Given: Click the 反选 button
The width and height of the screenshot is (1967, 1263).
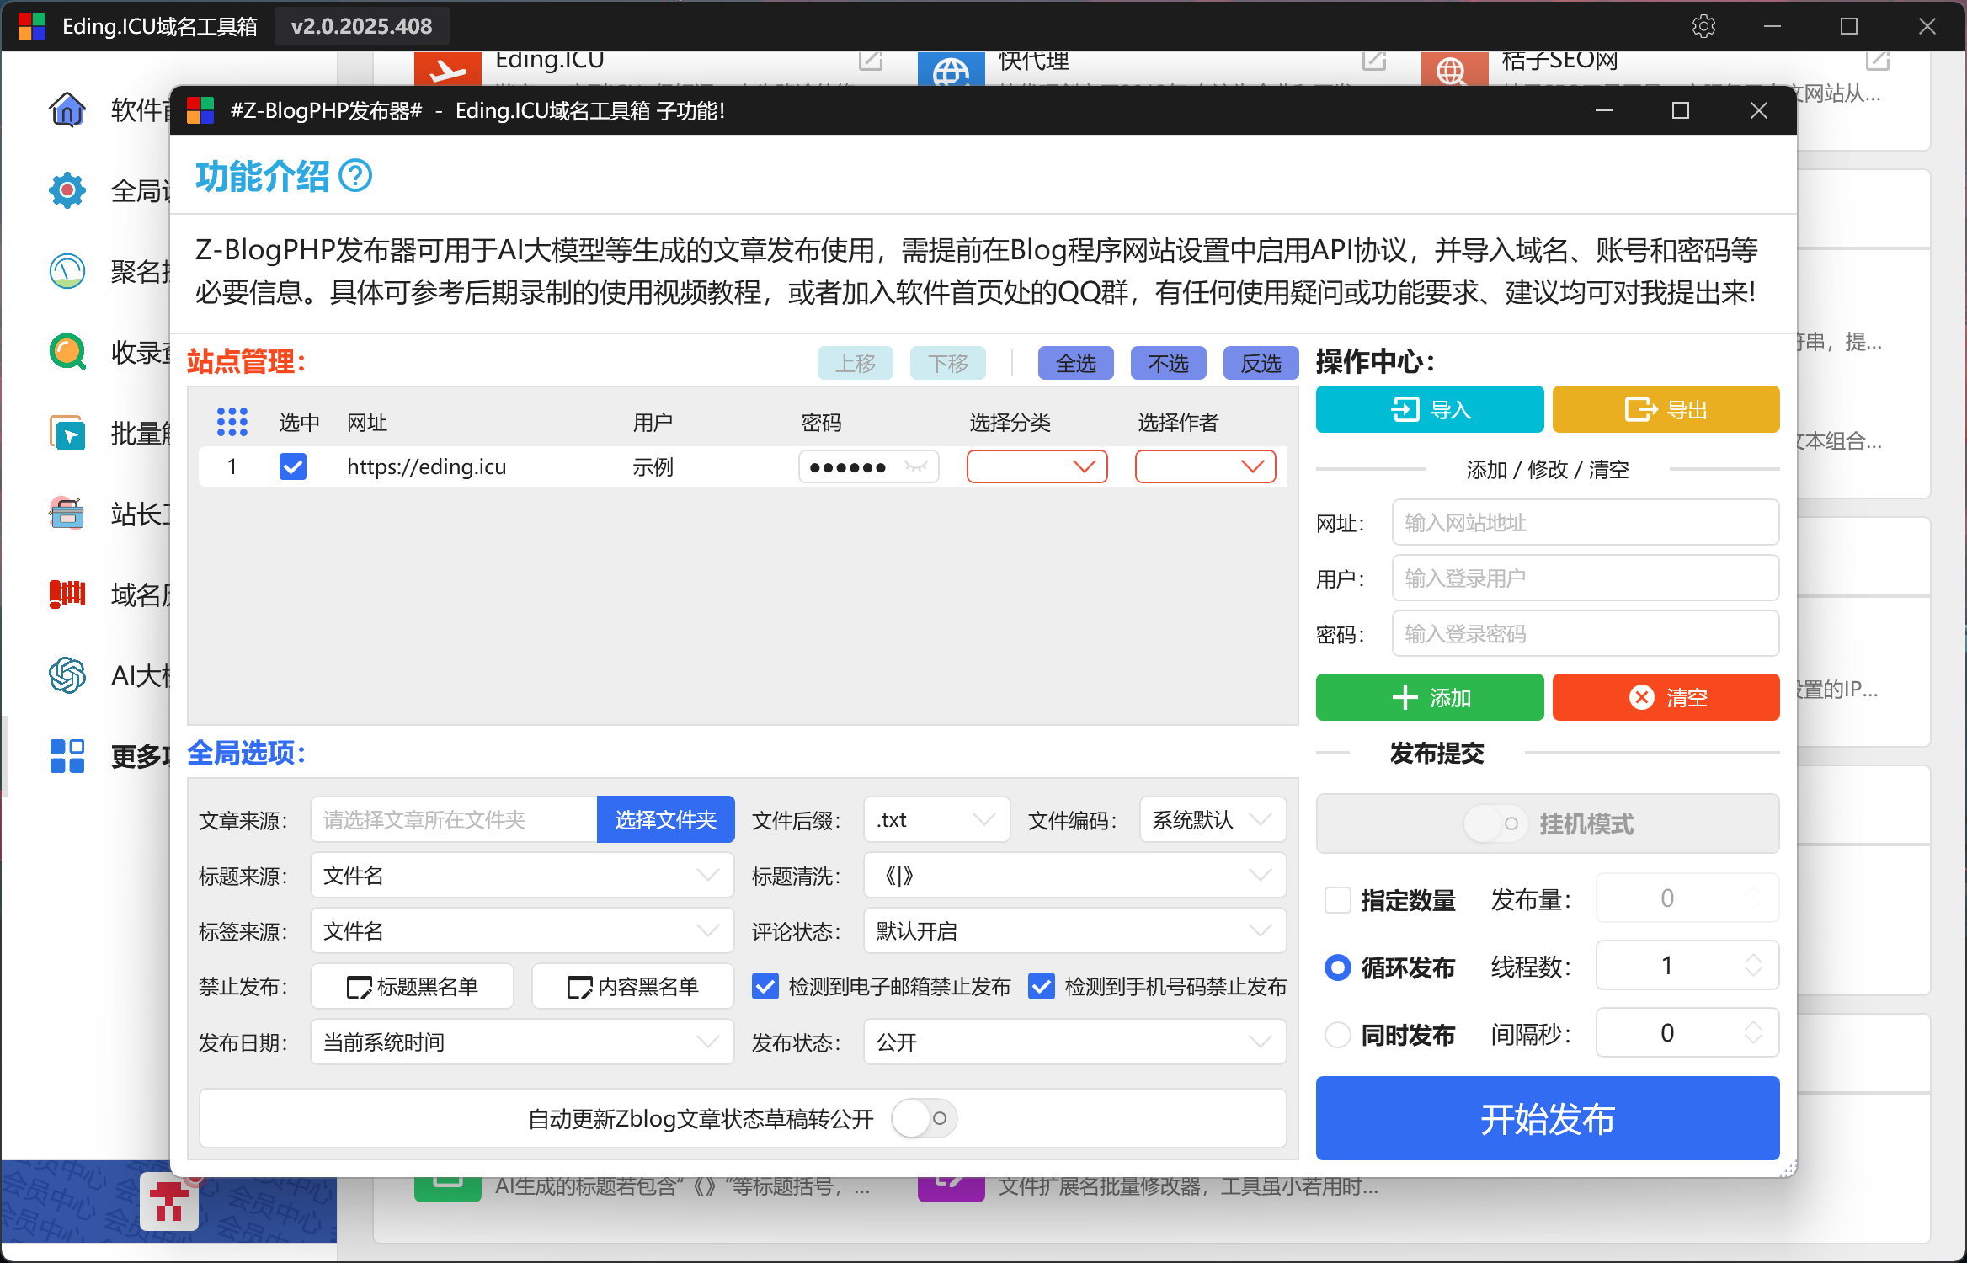Looking at the screenshot, I should pyautogui.click(x=1261, y=363).
